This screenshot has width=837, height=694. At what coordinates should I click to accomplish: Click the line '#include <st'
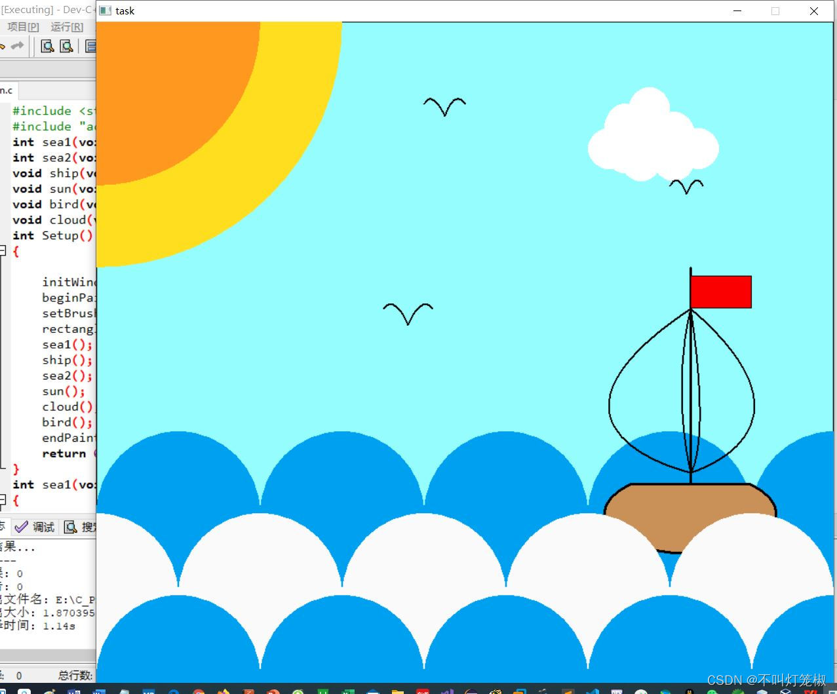tap(54, 111)
